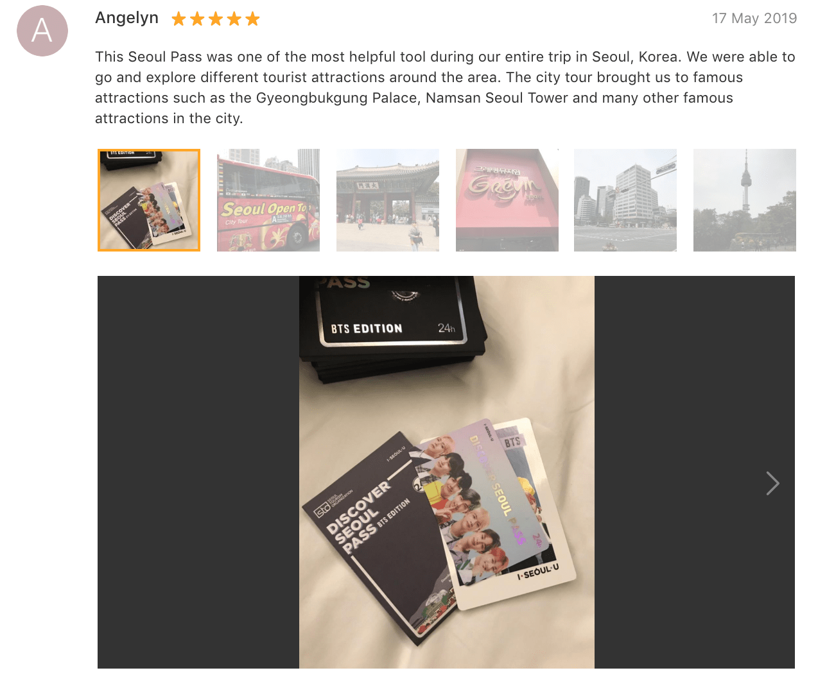Click the review date 17 May 2019
This screenshot has width=827, height=675.
point(754,19)
